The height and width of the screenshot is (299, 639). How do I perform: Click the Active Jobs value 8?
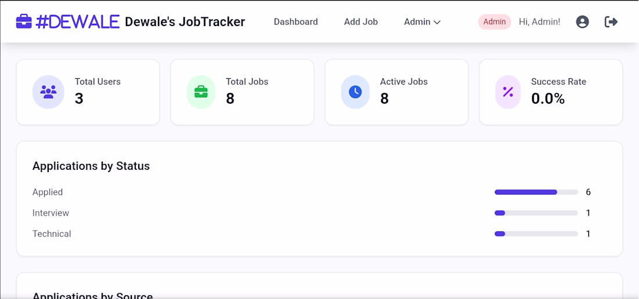[x=385, y=99]
